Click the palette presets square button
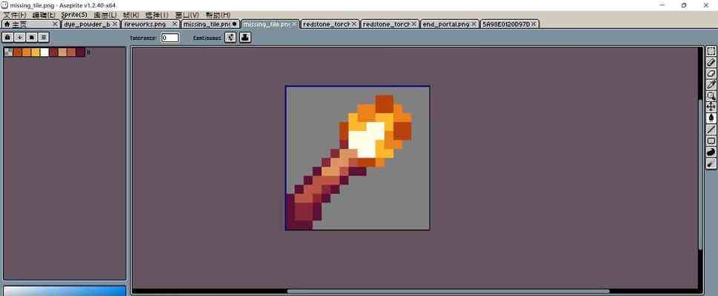718x296 pixels. click(32, 37)
